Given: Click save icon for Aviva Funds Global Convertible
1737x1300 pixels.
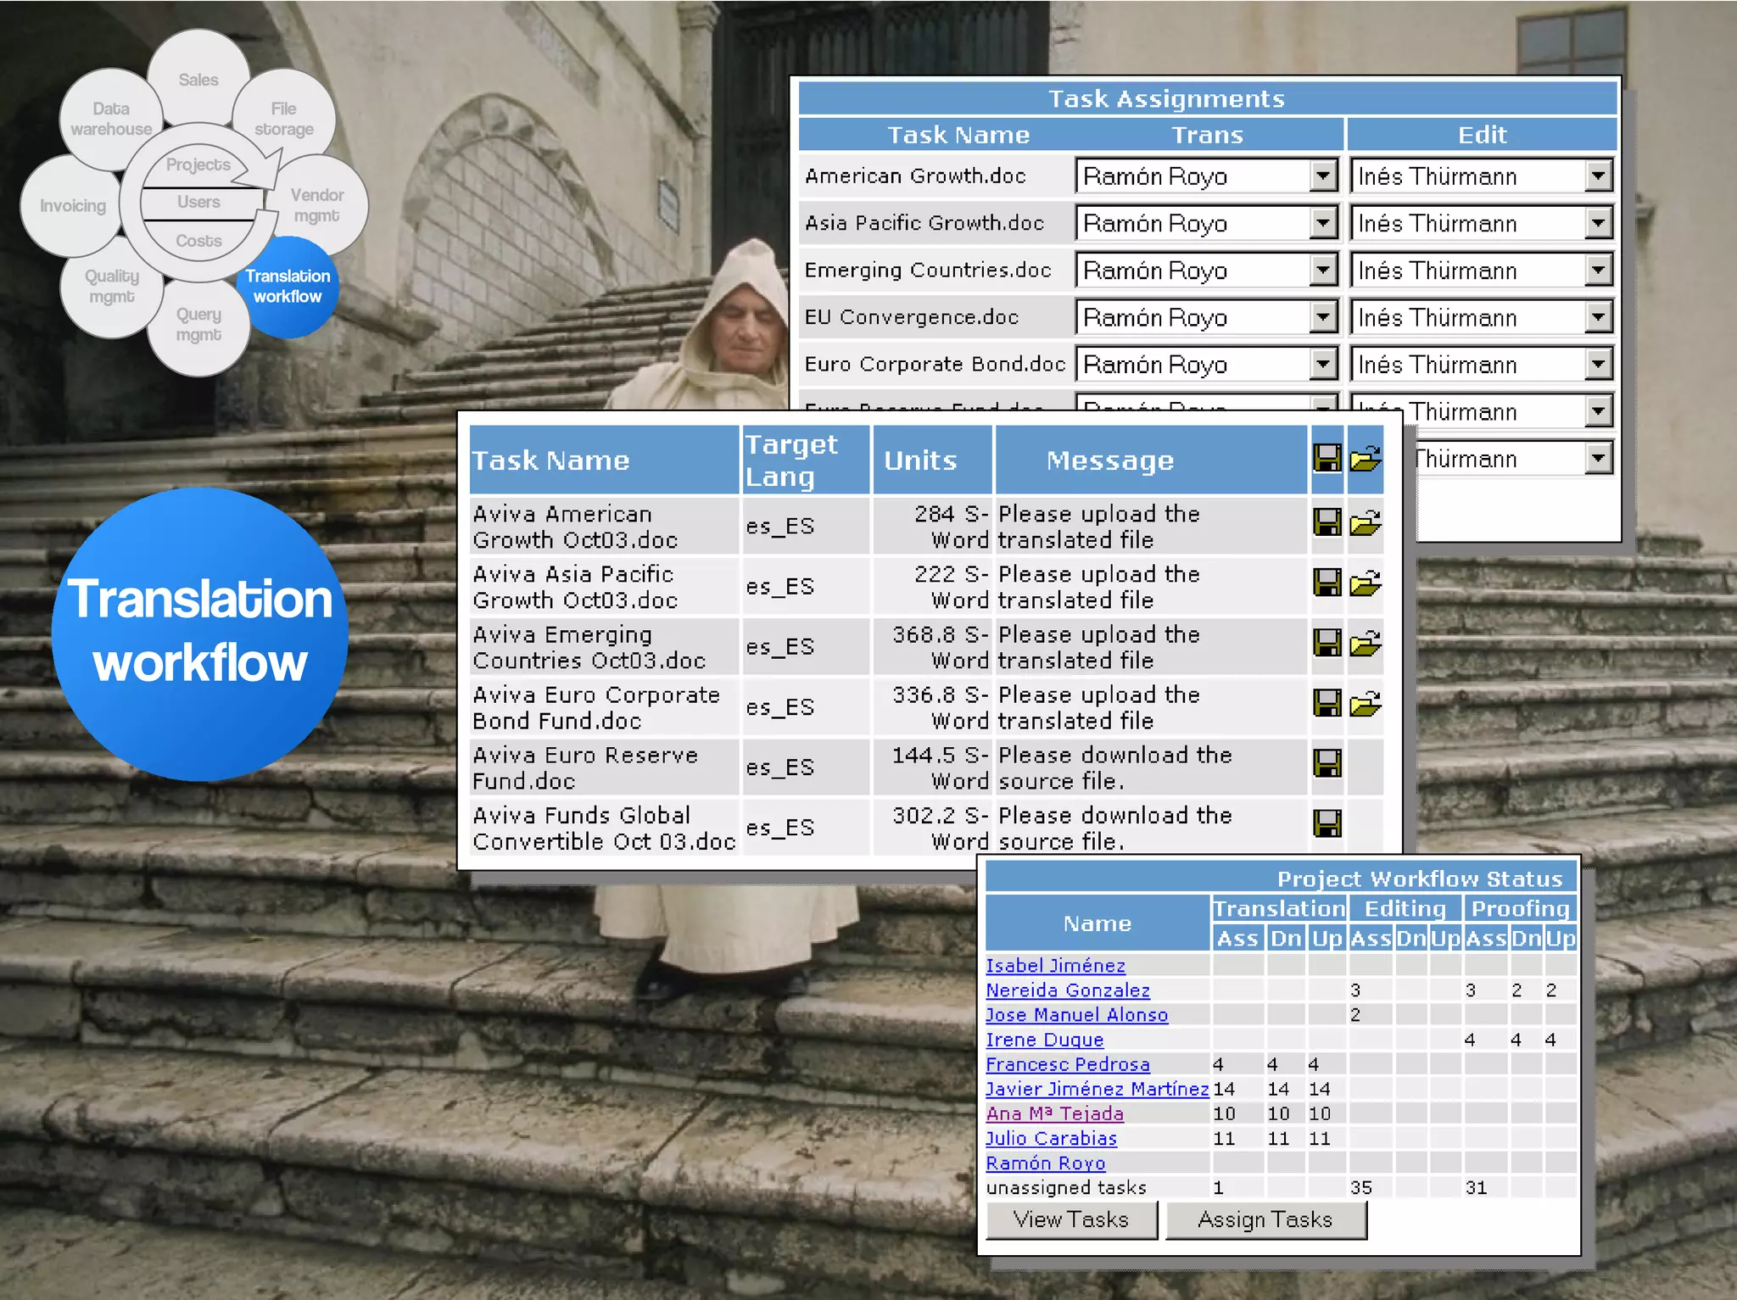Looking at the screenshot, I should coord(1326,823).
